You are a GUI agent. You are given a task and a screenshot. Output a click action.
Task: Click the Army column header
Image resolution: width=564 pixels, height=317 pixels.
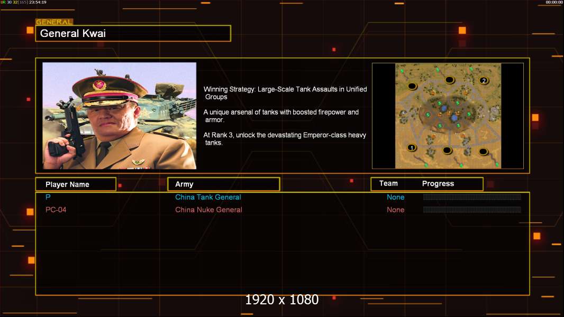coord(224,184)
